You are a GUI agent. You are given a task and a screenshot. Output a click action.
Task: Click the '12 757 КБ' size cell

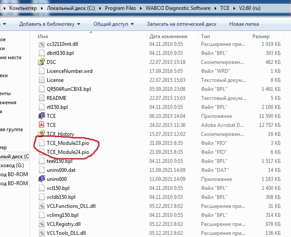coord(270,125)
